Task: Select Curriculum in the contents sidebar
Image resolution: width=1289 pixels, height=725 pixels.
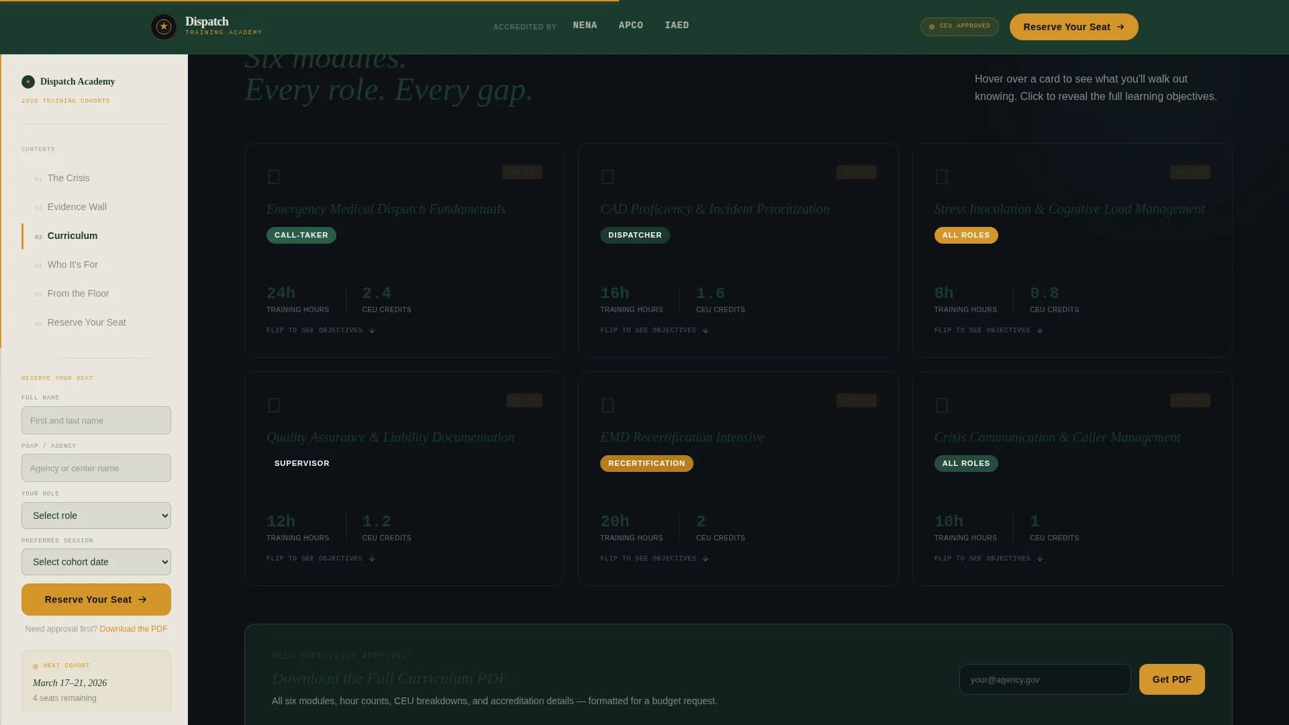Action: (x=72, y=236)
